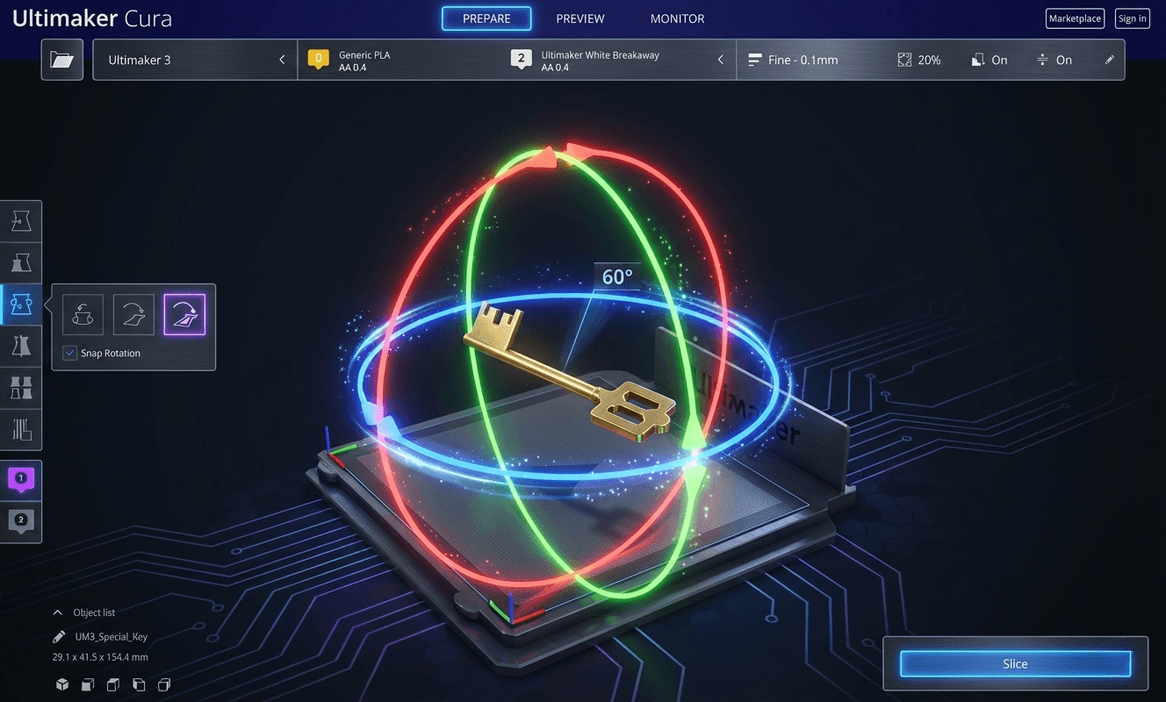Select the Move tool in left toolbar
Viewport: 1166px width, 702px height.
click(x=21, y=222)
